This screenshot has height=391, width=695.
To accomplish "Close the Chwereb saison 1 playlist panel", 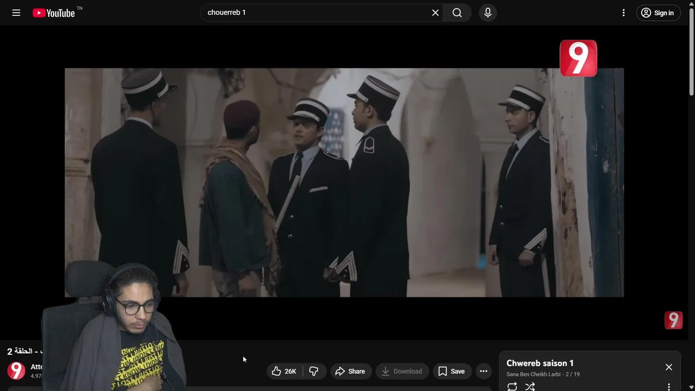I will 669,367.
